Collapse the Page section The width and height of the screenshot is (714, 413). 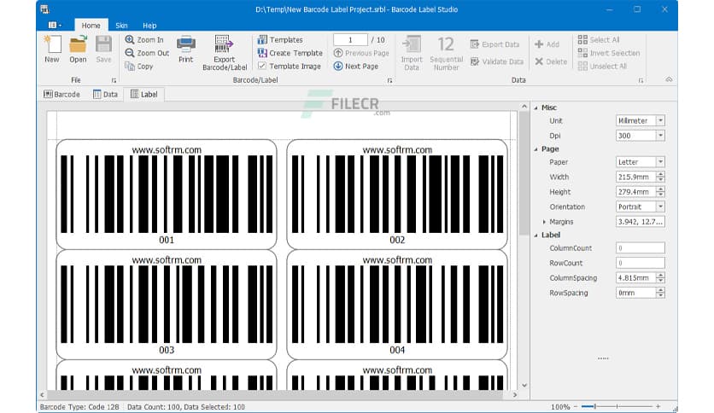tap(536, 149)
